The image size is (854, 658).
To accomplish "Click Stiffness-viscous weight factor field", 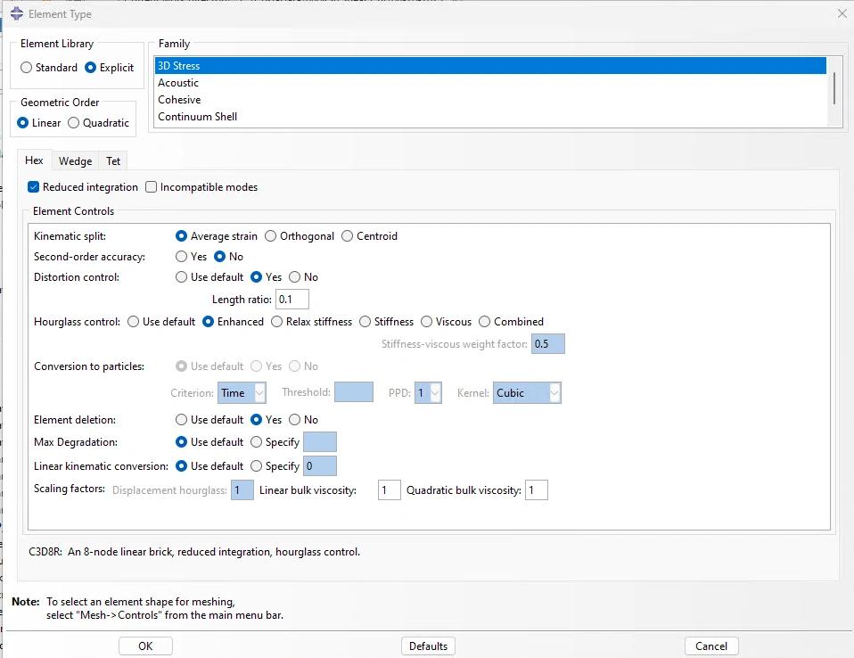I will click(x=548, y=344).
